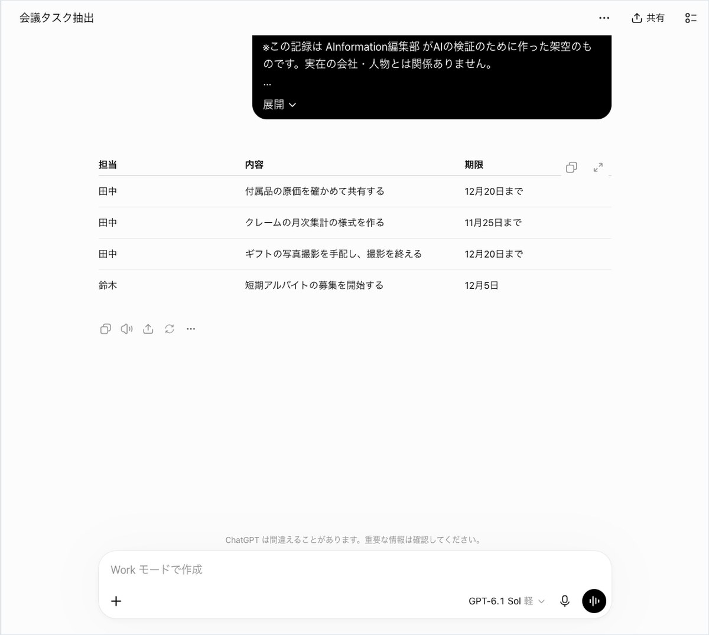The width and height of the screenshot is (709, 635).
Task: Click 田中 in the ギフトの写真撮影 row
Action: click(108, 254)
